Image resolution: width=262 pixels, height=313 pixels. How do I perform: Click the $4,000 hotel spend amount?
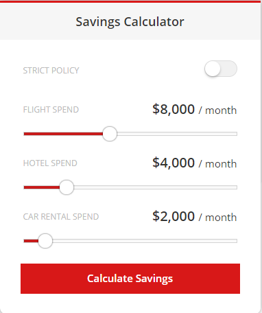tap(174, 163)
